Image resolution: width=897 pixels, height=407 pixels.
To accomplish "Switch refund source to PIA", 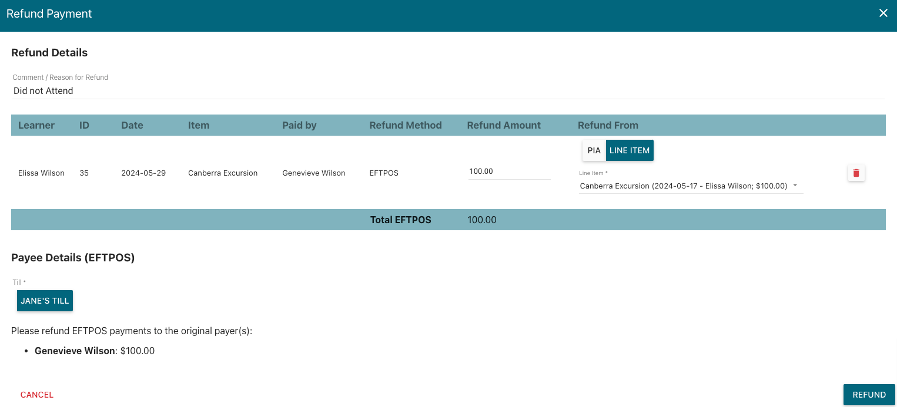I will 594,150.
